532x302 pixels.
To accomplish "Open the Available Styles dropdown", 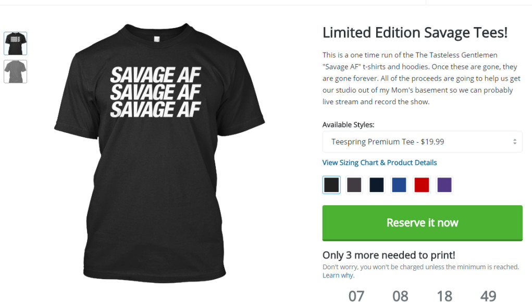I will tap(422, 142).
